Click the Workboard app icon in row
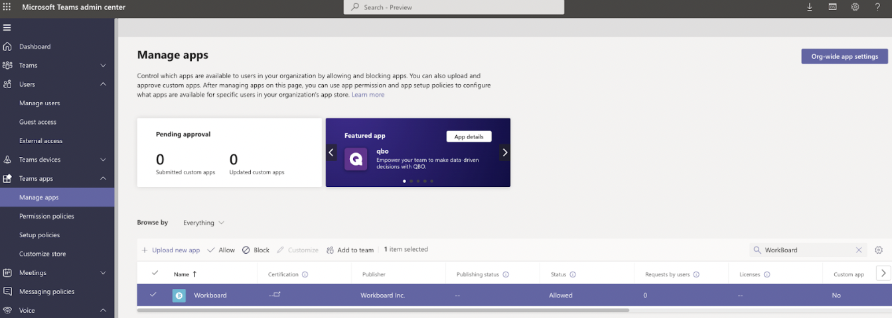This screenshot has width=892, height=318. coord(179,295)
